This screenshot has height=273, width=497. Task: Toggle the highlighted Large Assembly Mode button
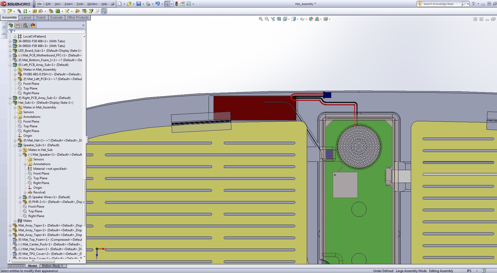pos(104,11)
